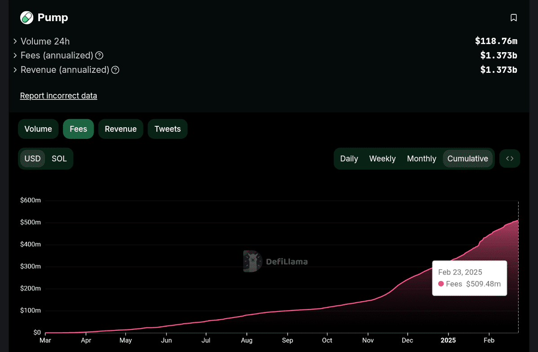Select the Volume chart view
This screenshot has width=538, height=352.
point(38,129)
